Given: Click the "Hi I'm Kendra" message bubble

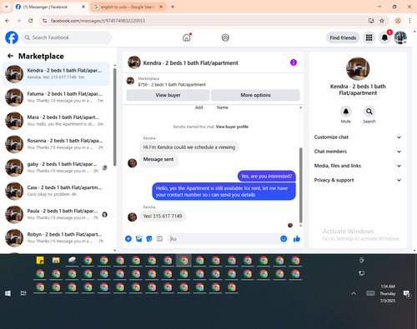Looking at the screenshot, I should (189, 147).
